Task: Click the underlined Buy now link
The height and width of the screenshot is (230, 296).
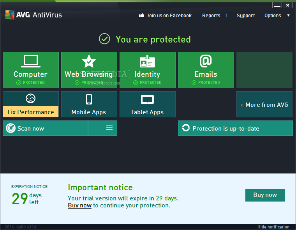Action: coord(80,205)
